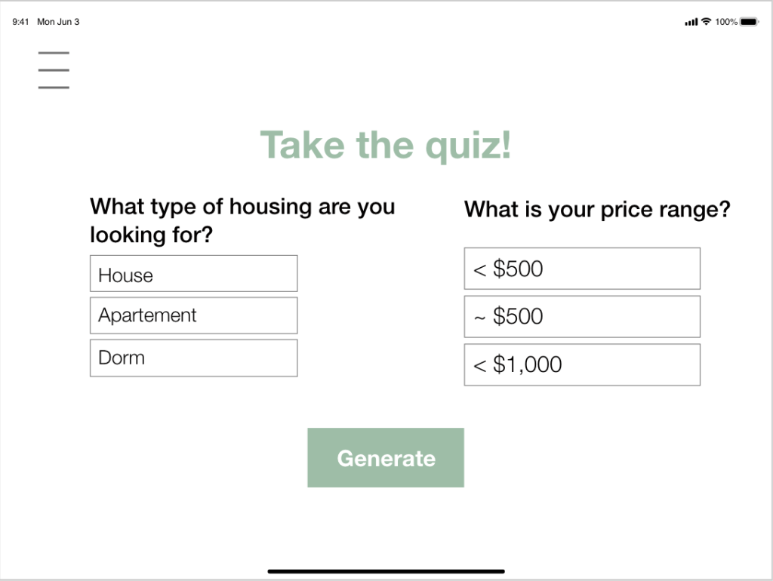The width and height of the screenshot is (773, 581).
Task: Tap the 100% battery percentage text
Action: pos(726,22)
